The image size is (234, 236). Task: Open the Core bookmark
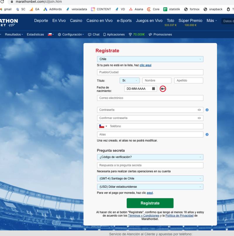click(153, 9)
